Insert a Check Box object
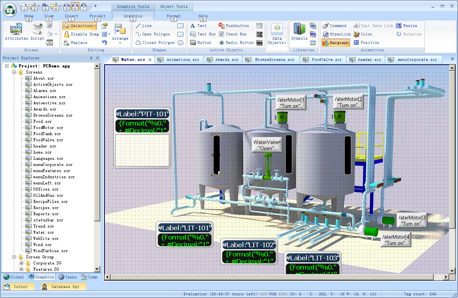Screen dimensions: 458x298 click(233, 34)
